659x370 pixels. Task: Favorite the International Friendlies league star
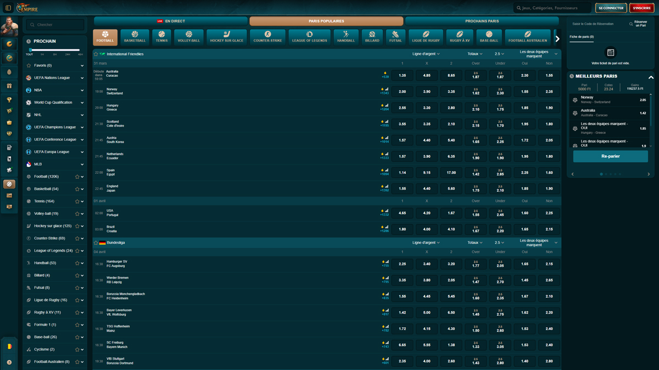[96, 54]
